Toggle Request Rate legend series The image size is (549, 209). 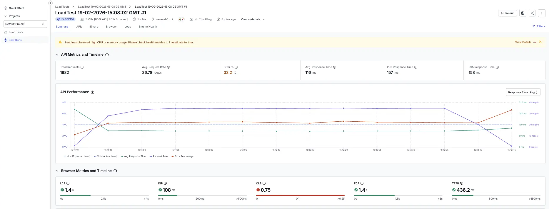click(159, 156)
